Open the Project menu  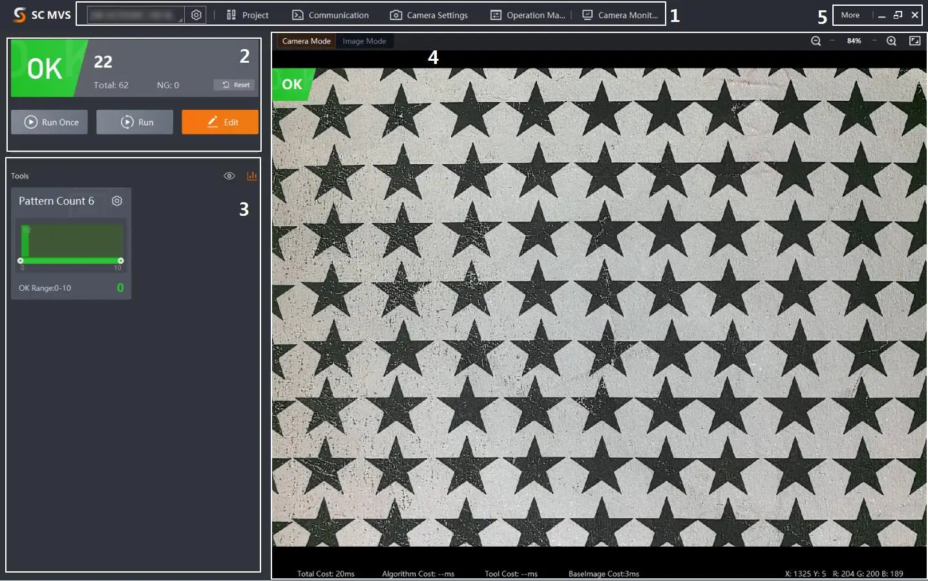click(248, 15)
